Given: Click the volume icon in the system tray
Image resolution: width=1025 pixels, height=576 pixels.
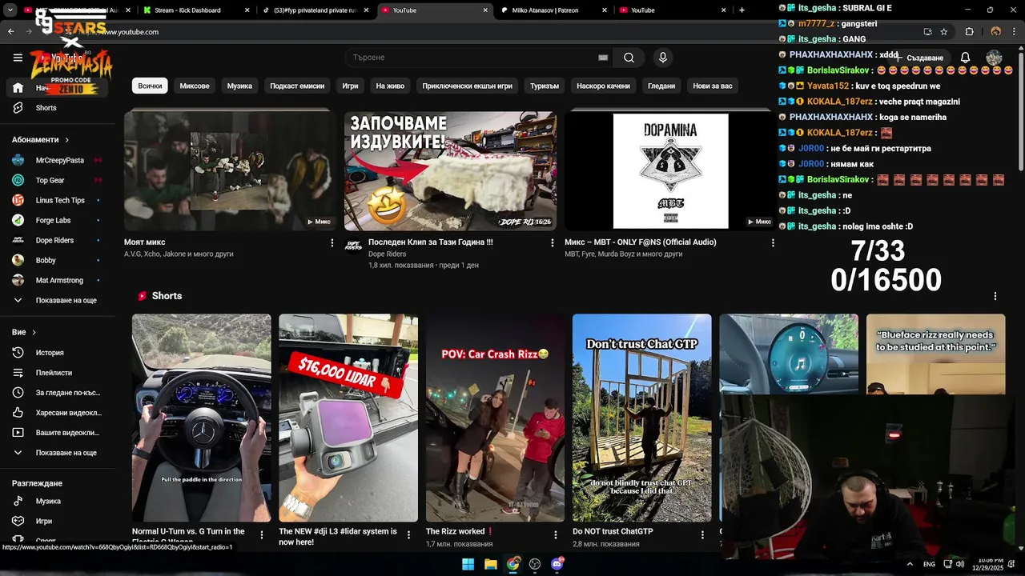Looking at the screenshot, I should [x=959, y=564].
